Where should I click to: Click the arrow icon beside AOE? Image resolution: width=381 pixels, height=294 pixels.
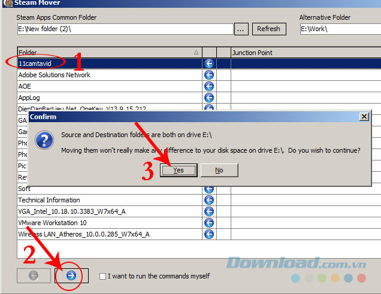[209, 86]
